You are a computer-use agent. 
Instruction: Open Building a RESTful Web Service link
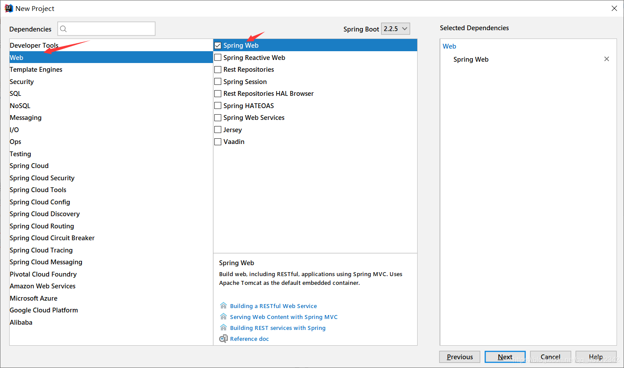tap(273, 306)
